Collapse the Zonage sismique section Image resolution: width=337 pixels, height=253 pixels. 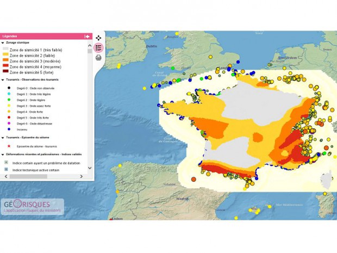[3, 43]
